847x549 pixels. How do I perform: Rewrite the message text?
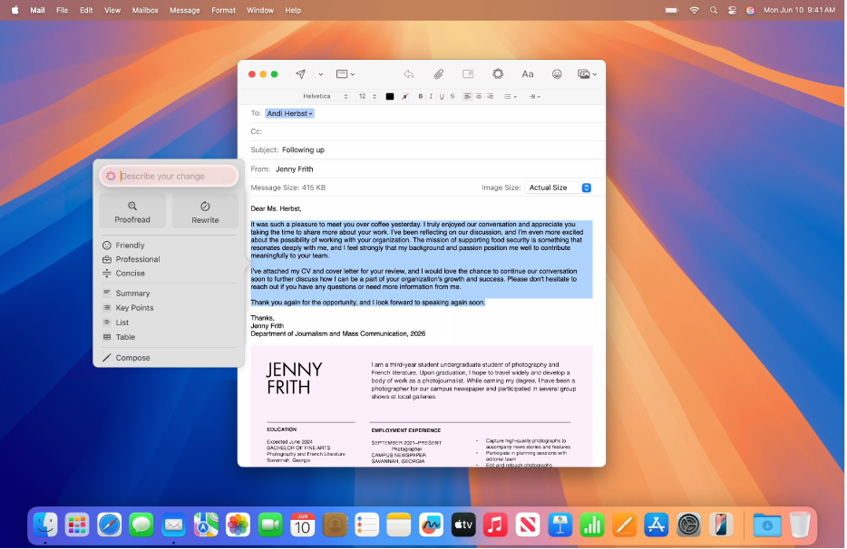(205, 214)
